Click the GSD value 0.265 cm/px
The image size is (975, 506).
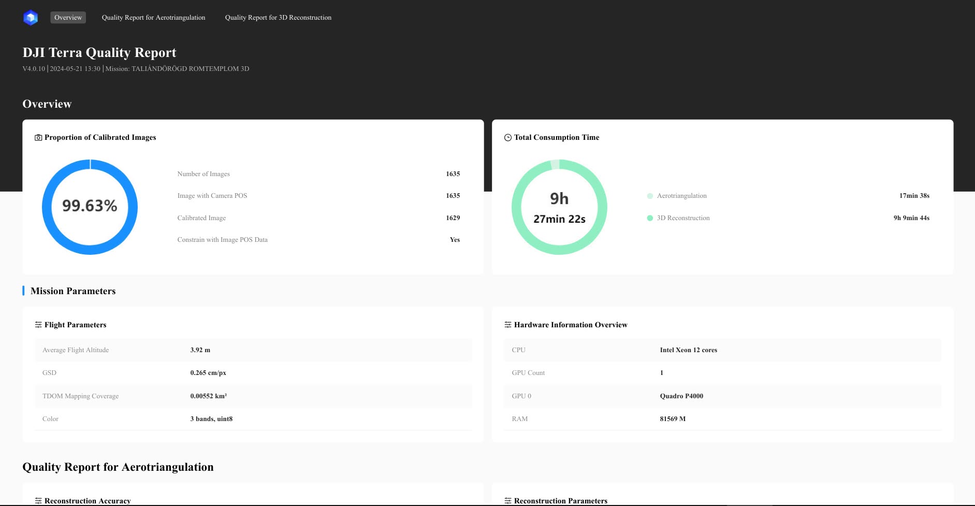click(x=208, y=373)
